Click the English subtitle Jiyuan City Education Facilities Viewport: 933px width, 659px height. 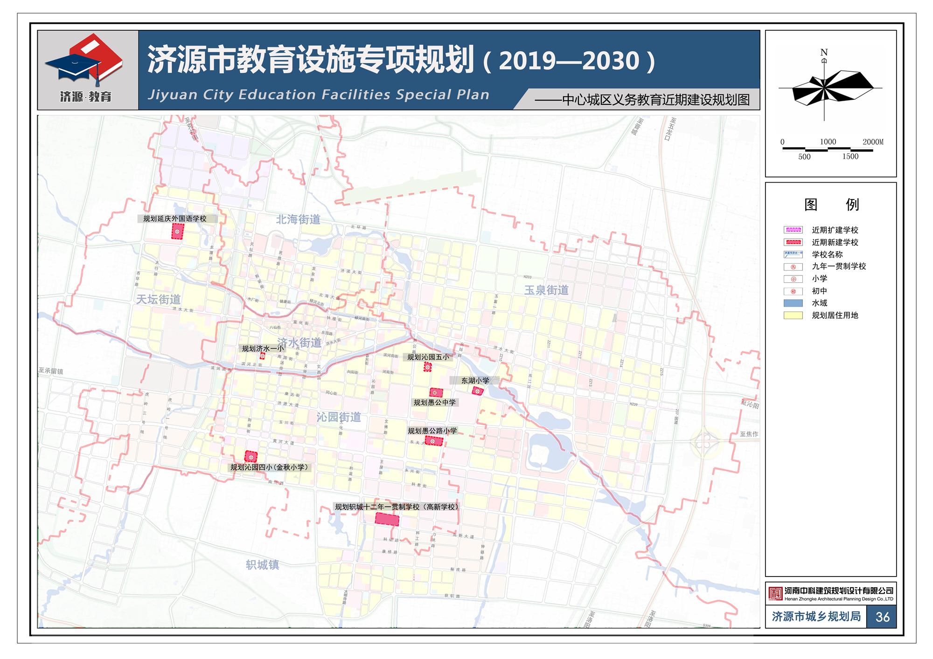click(x=318, y=95)
